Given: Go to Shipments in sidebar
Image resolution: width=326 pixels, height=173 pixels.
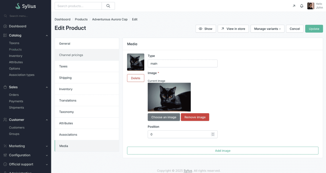Looking at the screenshot, I should [x=16, y=108].
